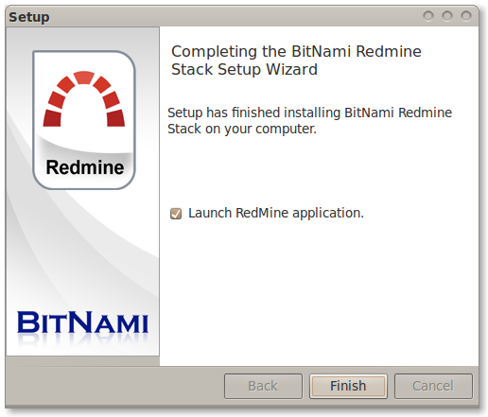Click the blue BitNami logo

click(82, 322)
